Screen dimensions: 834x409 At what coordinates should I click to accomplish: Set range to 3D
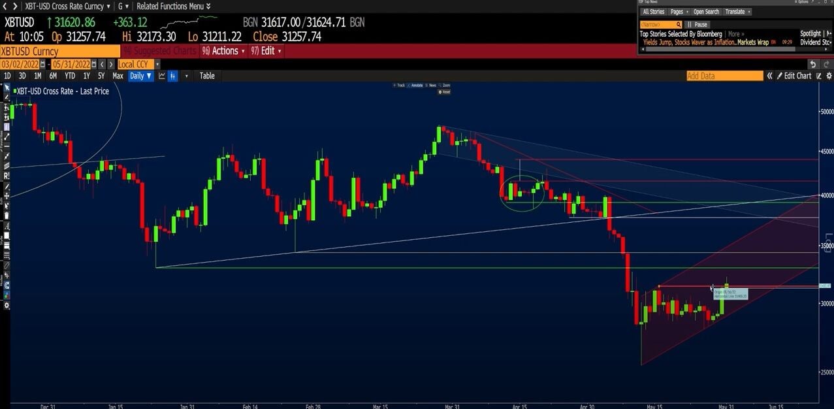22,76
